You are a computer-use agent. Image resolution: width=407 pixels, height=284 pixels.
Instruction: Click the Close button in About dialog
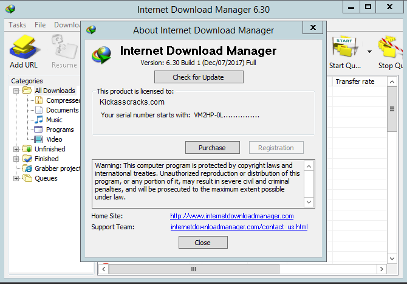click(203, 243)
